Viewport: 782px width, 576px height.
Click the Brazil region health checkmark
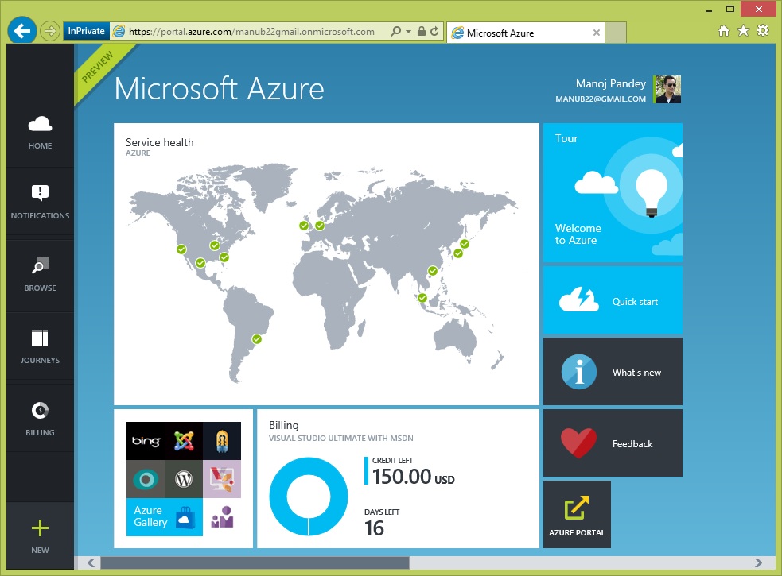(257, 339)
